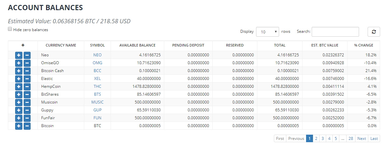390x153 pixels.
Task: Sort by Total column header
Action: (280, 45)
